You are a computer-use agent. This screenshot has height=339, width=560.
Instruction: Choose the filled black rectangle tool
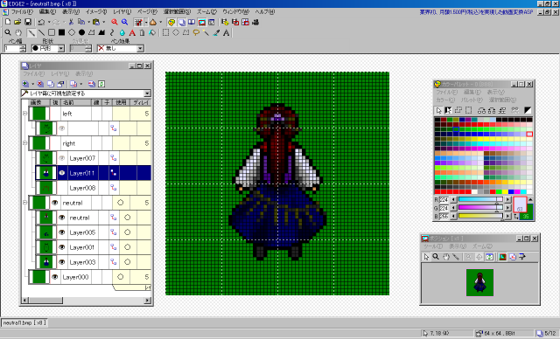[x=61, y=32]
